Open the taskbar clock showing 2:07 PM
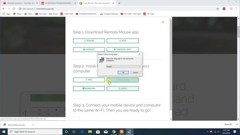Viewport: 240px width, 135px height. [226, 132]
